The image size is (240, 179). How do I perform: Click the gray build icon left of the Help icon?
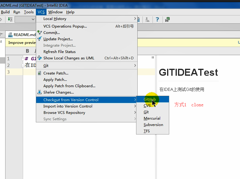coord(147,19)
